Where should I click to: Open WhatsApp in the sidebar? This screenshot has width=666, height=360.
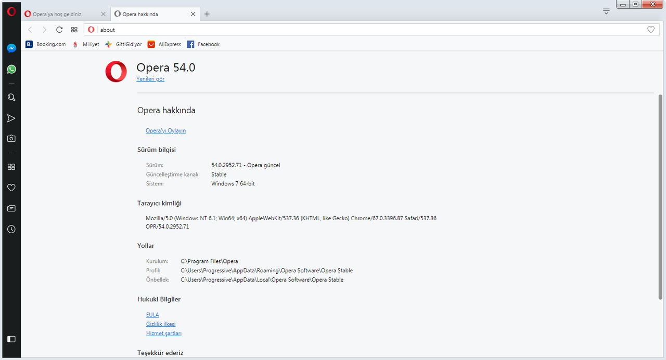point(11,69)
